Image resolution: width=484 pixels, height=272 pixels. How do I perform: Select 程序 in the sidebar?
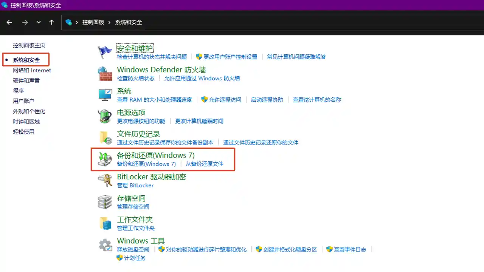tap(18, 91)
